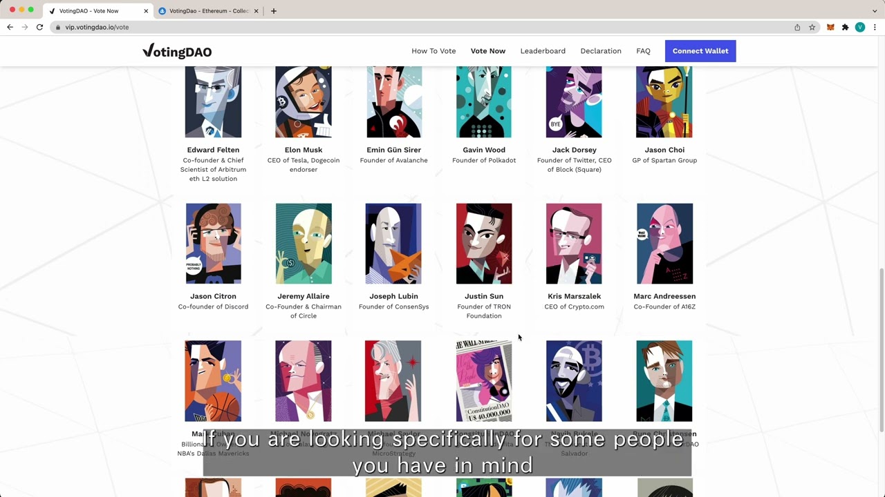Image resolution: width=885 pixels, height=497 pixels.
Task: Select Justin Sun's portrait
Action: point(484,244)
